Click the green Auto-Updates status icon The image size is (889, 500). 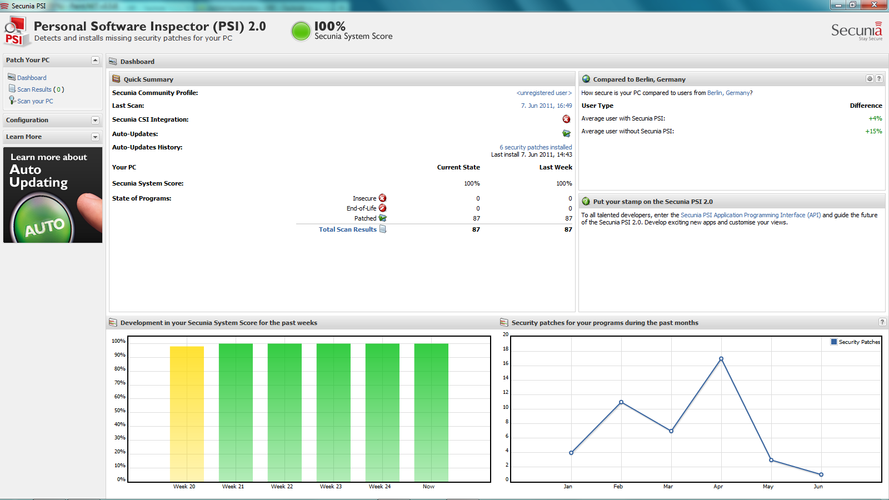point(566,133)
